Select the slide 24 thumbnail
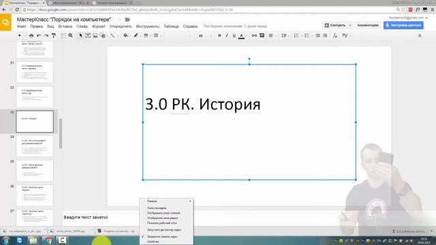The height and width of the screenshot is (245, 436). (35, 146)
